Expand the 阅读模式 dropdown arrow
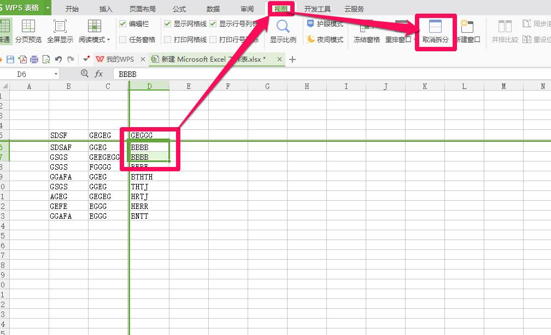The width and height of the screenshot is (551, 335). coord(108,39)
